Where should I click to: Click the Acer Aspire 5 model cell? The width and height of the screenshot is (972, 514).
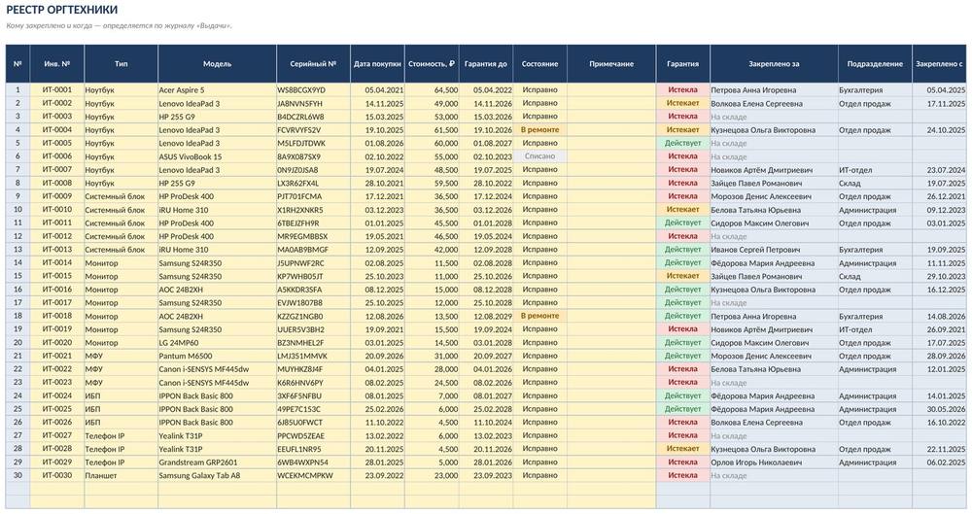[217, 90]
